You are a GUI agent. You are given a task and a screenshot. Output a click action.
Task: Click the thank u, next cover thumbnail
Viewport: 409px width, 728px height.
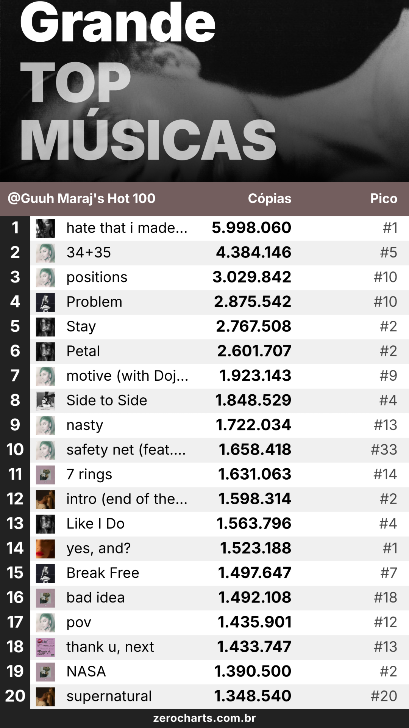pyautogui.click(x=45, y=647)
